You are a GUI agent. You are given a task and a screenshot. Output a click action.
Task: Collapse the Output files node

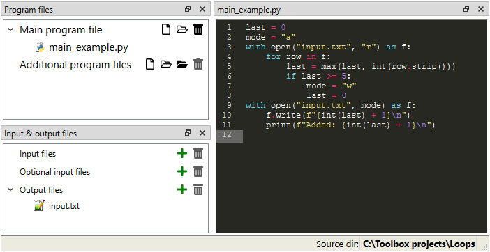(10, 189)
